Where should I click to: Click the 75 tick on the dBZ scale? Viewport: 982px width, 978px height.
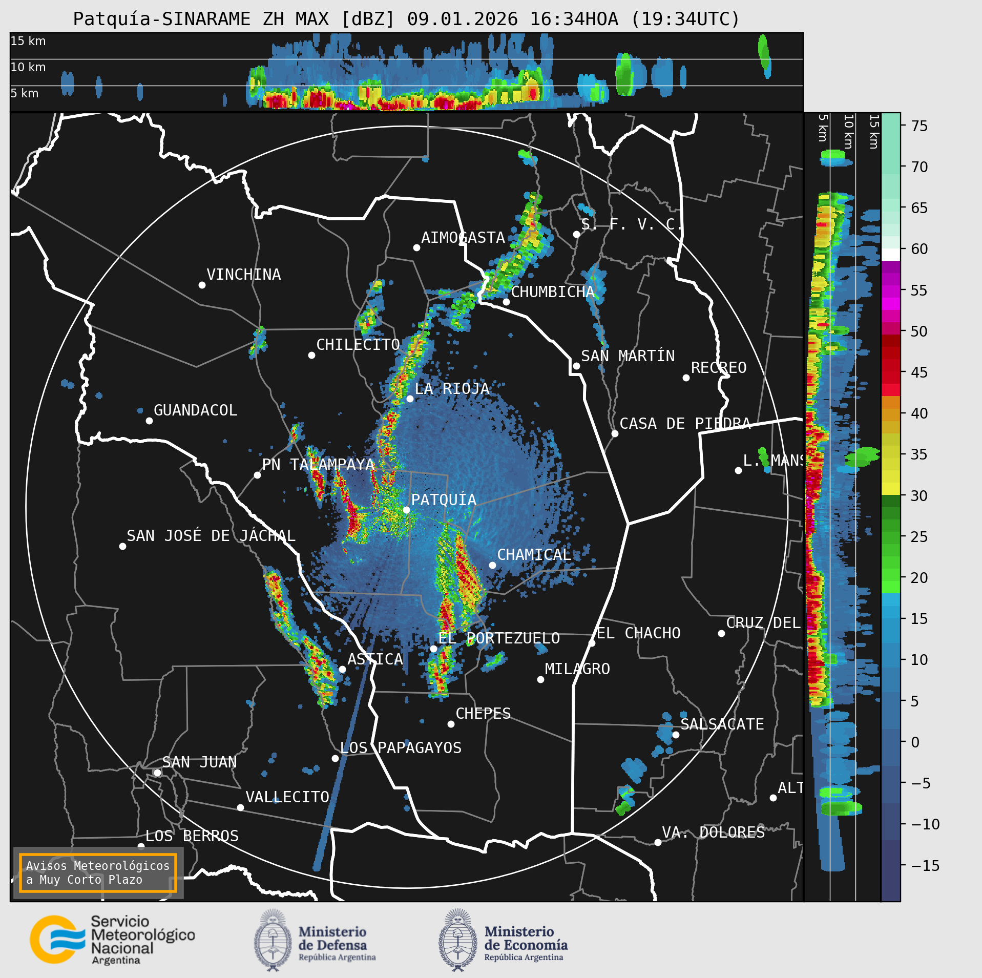pos(920,126)
